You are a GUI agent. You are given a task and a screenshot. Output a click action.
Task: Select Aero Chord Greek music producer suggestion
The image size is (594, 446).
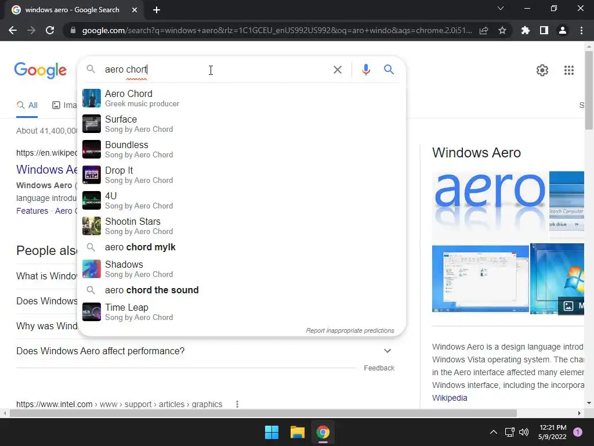(x=242, y=98)
